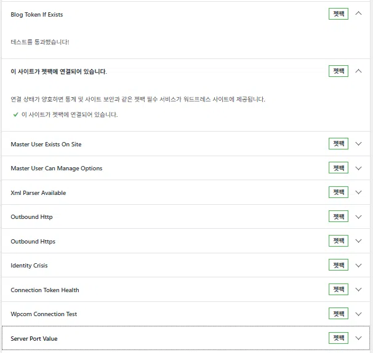Click the Jetpack badge on Outbound Http row

pos(339,216)
